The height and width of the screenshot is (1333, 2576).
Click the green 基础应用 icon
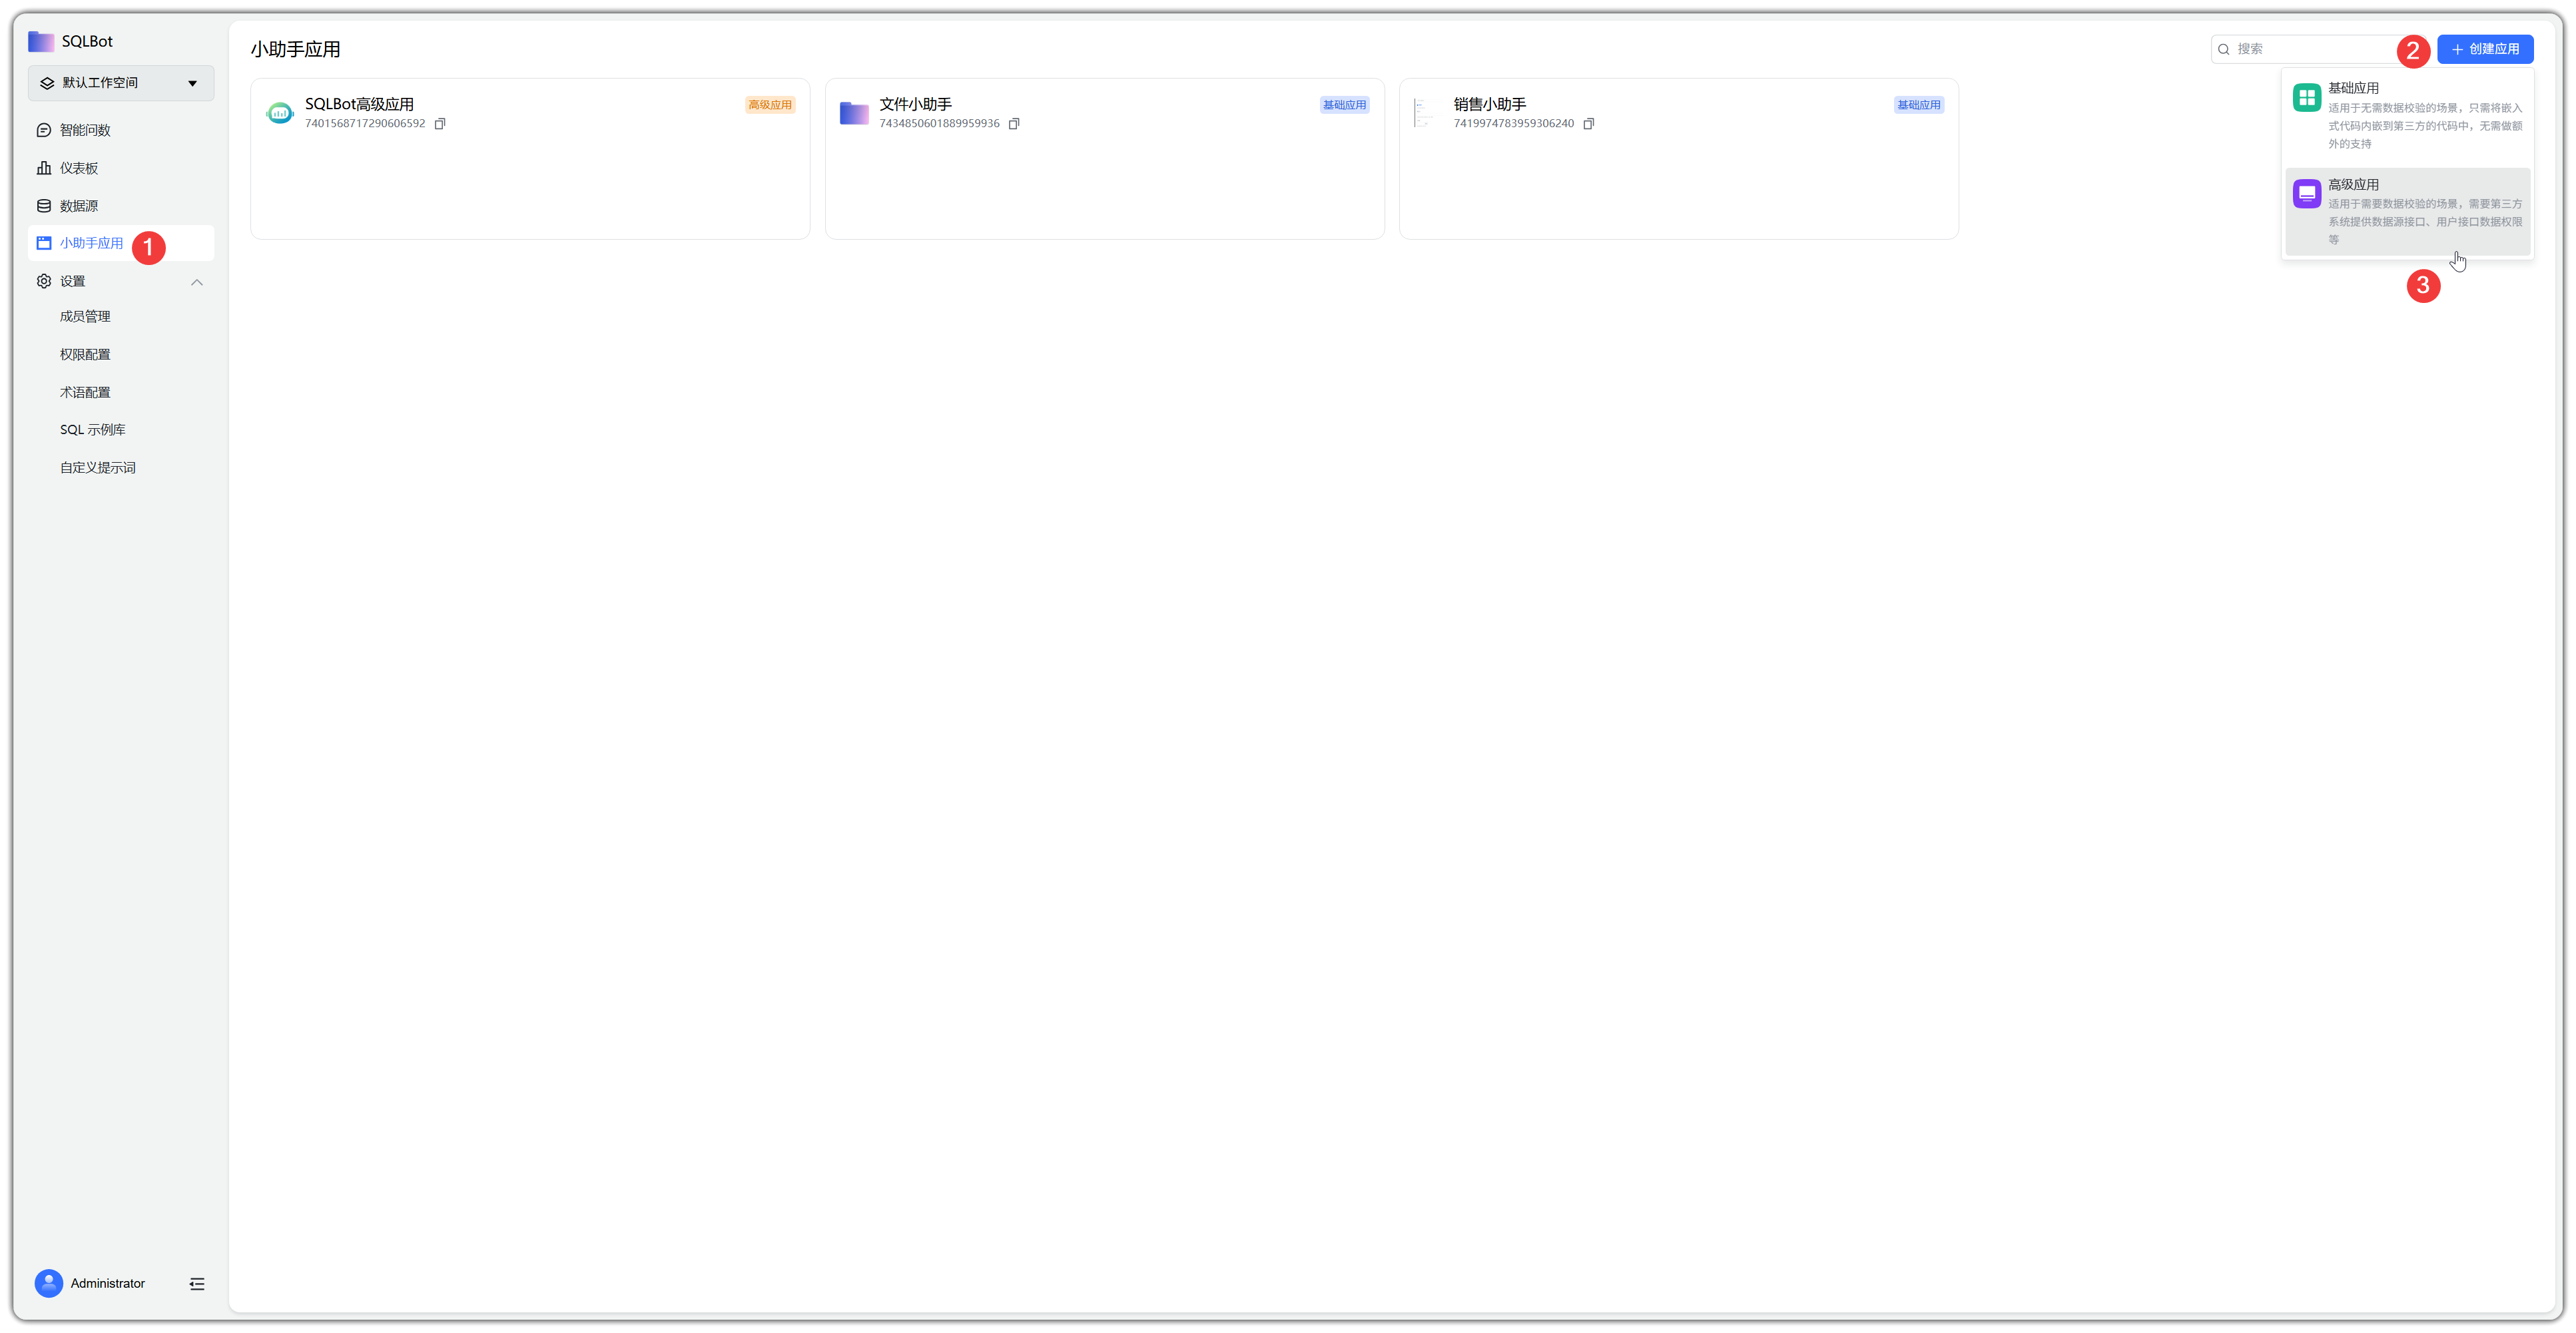(2306, 98)
